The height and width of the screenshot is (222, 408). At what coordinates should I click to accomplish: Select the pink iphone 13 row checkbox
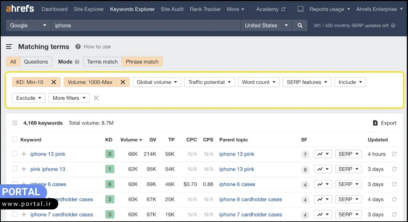point(15,169)
